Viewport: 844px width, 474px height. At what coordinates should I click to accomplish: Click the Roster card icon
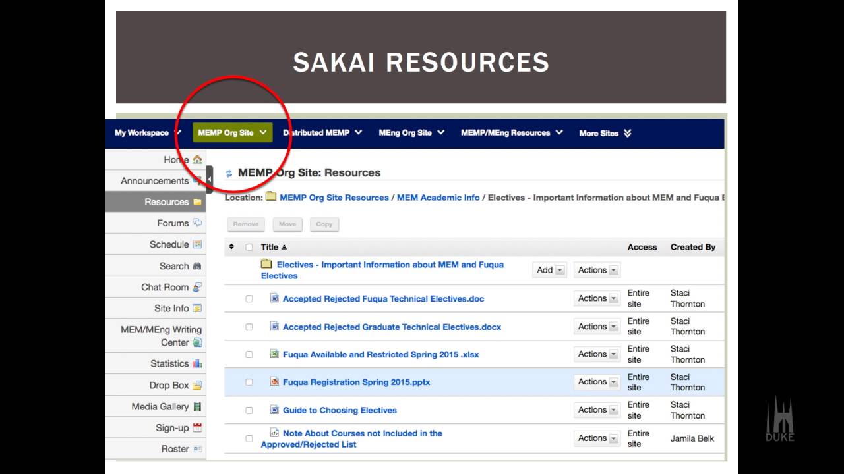pos(197,449)
